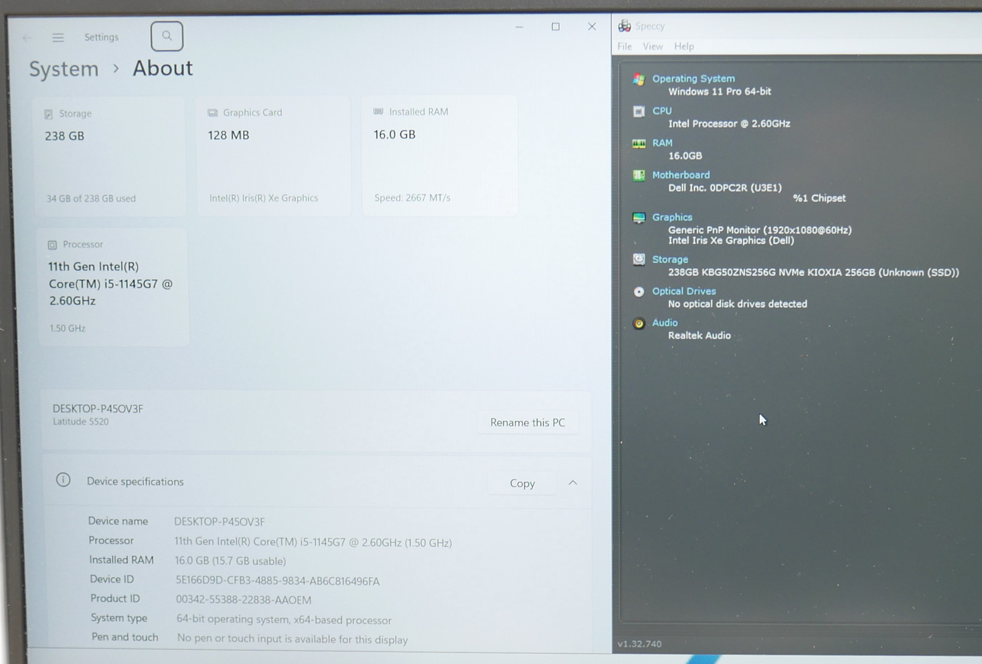
Task: Open the Help menu in Speccy
Action: [x=683, y=46]
